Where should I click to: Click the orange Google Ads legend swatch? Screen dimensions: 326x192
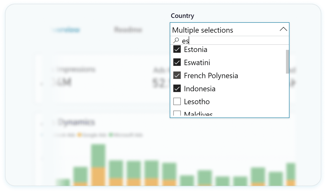(x=79, y=135)
